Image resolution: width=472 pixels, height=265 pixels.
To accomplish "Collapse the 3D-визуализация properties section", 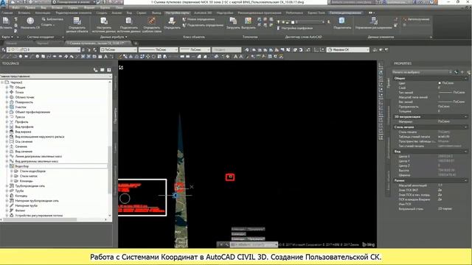I will tap(466, 116).
